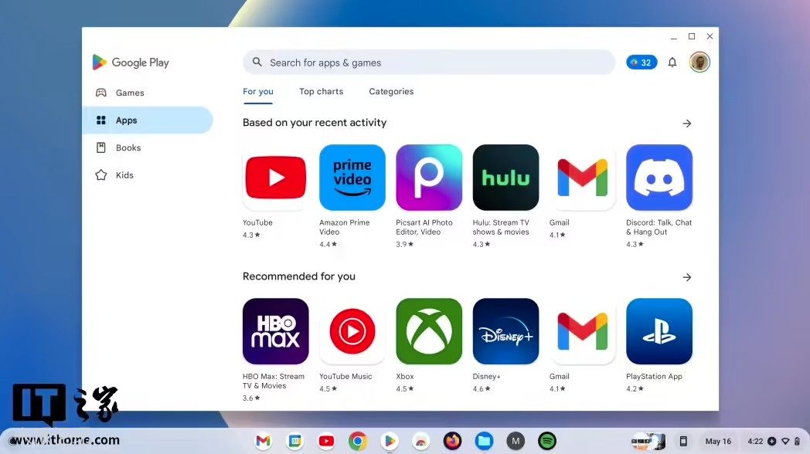Click the 'Amazon Prime Video' title text
The width and height of the screenshot is (810, 454).
[x=345, y=227]
